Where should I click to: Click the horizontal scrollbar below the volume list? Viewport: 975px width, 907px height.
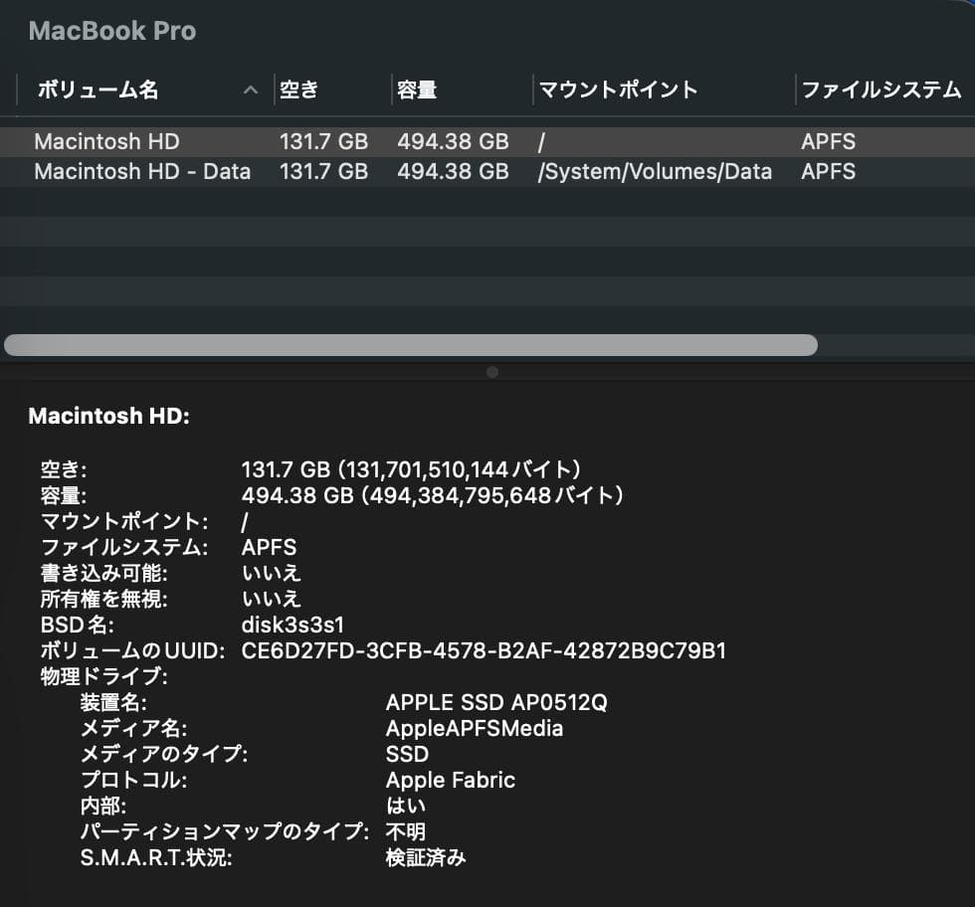coord(410,345)
